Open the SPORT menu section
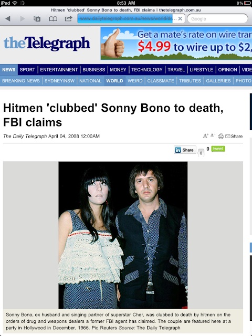Viewport: 252px width, 336px height. coord(27,70)
